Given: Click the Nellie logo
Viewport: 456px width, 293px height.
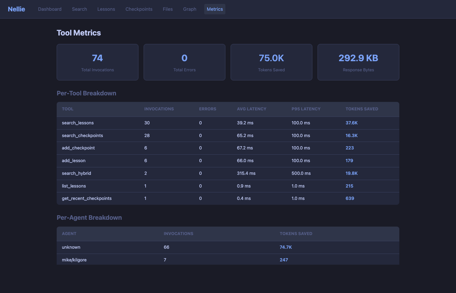Looking at the screenshot, I should click(x=16, y=9).
